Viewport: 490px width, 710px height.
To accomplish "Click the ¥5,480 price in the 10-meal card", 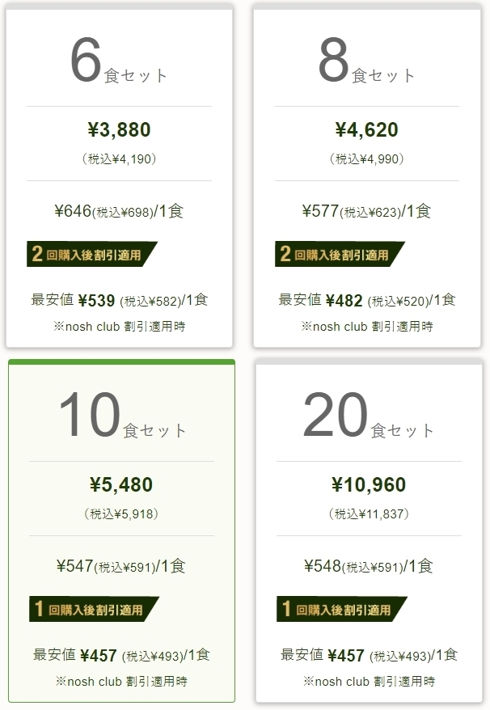I will (x=121, y=484).
